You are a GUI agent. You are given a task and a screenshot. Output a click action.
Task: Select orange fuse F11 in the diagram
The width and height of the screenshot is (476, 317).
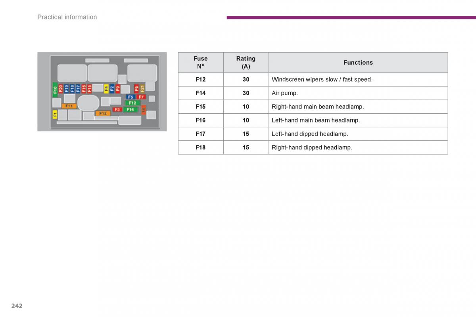(x=69, y=106)
